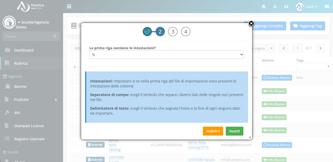Jump to wizard step 3 circle
333x162 pixels.
click(x=173, y=32)
